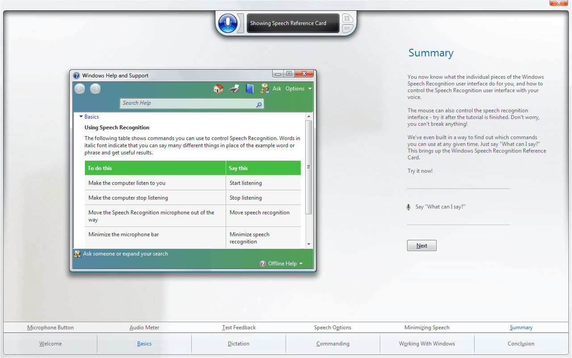Click 'Start listening' table cell
The width and height of the screenshot is (572, 358).
point(263,183)
